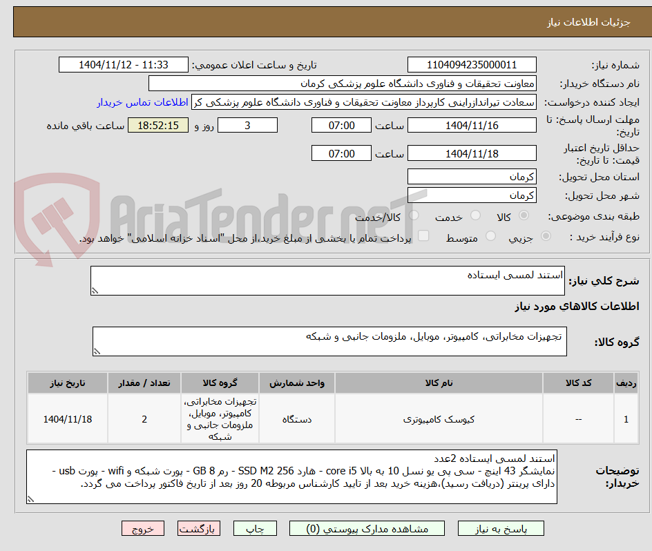Click the تعداد / مقدار column header

[x=144, y=383]
